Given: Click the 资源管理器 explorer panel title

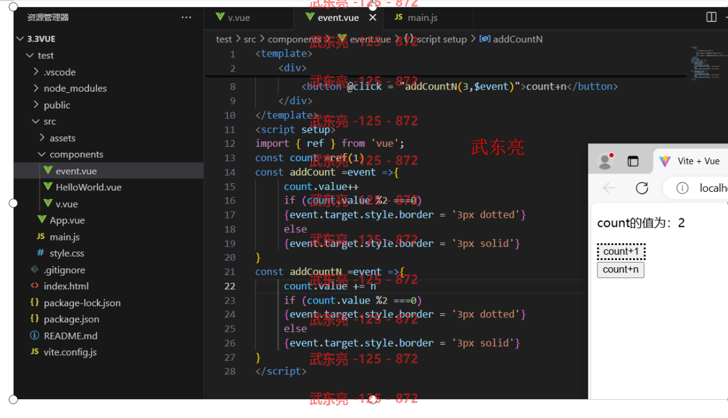Looking at the screenshot, I should pyautogui.click(x=48, y=18).
